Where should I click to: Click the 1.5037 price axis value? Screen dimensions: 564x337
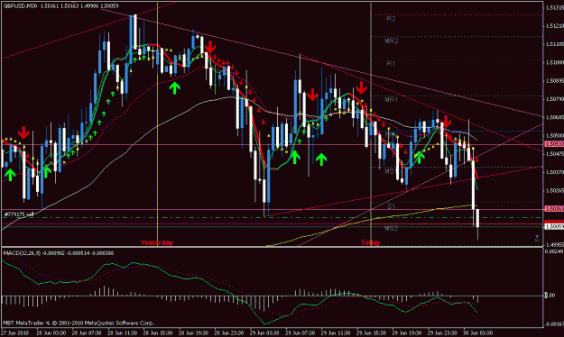click(555, 172)
